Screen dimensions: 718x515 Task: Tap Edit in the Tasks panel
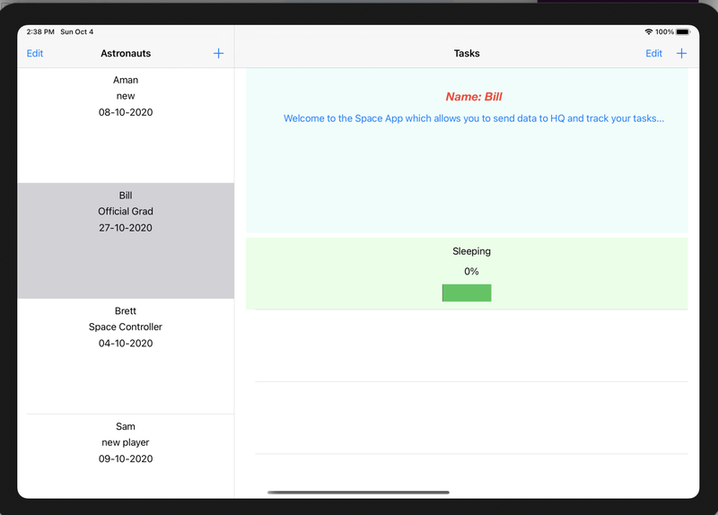[653, 54]
